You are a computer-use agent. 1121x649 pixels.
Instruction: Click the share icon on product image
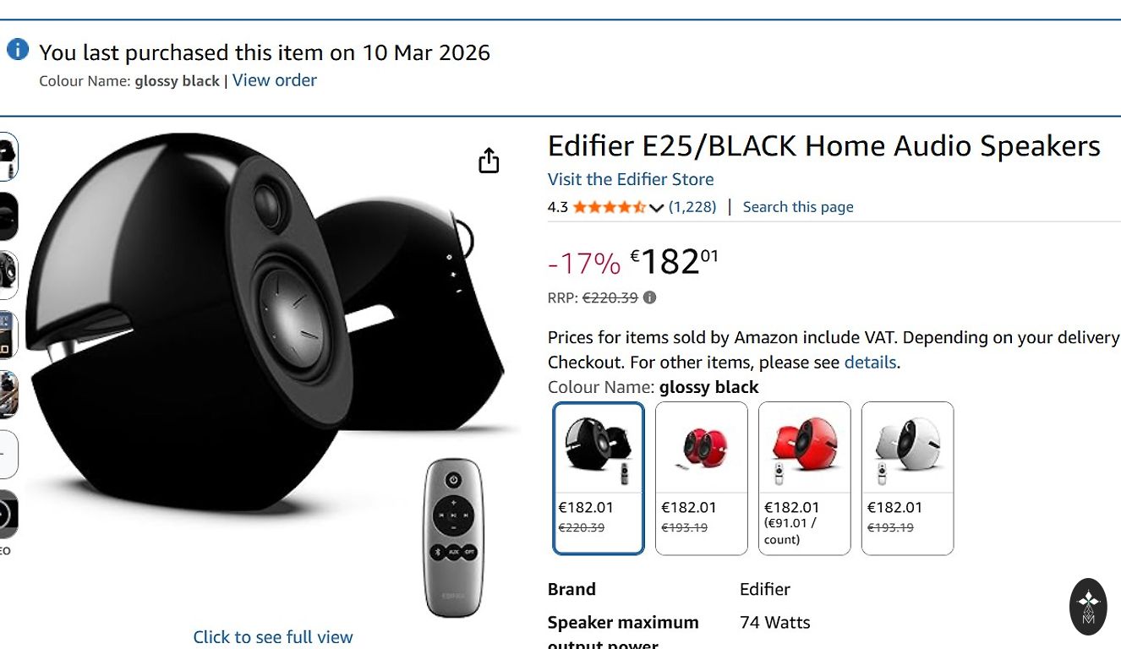[x=489, y=161]
